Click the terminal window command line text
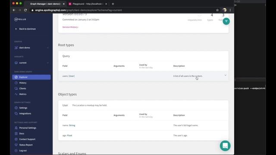 [250, 88]
